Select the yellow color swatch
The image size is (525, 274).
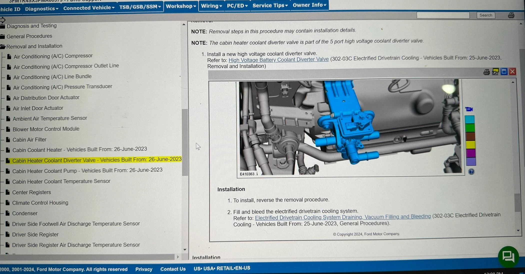tap(470, 144)
